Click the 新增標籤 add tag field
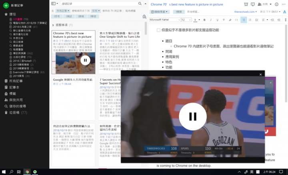 coord(193,12)
